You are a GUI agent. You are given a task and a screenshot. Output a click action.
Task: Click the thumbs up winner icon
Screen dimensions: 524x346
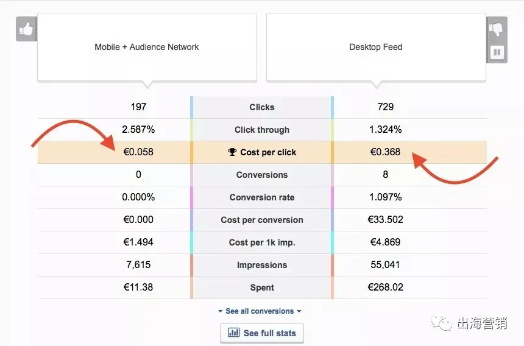26,29
